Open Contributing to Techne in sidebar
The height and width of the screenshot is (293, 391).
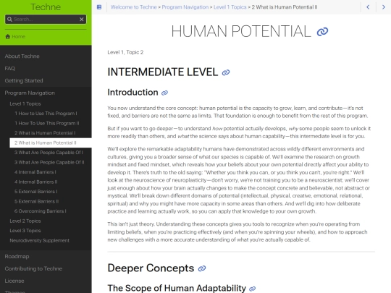point(33,268)
